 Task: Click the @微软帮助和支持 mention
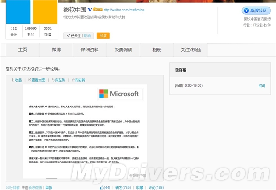click(x=111, y=17)
